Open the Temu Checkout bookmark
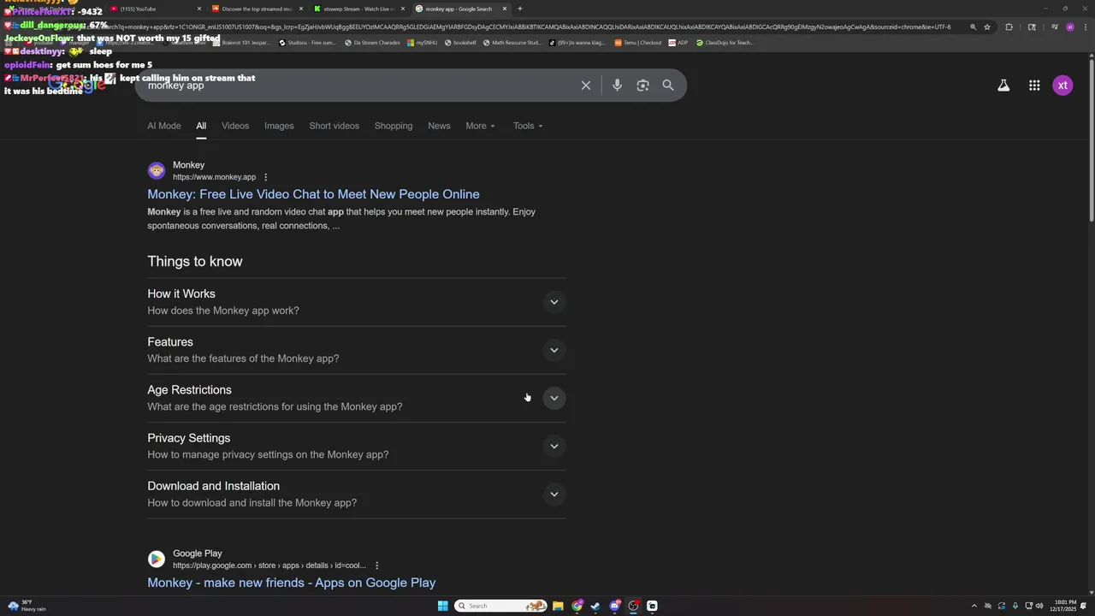Image resolution: width=1095 pixels, height=616 pixels. point(638,42)
